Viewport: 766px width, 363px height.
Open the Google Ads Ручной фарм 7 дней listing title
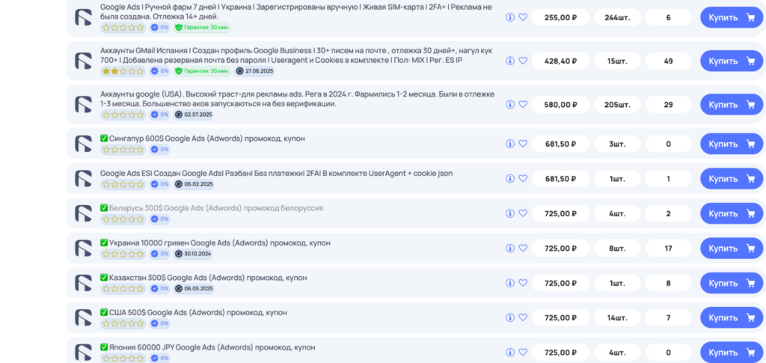point(296,12)
